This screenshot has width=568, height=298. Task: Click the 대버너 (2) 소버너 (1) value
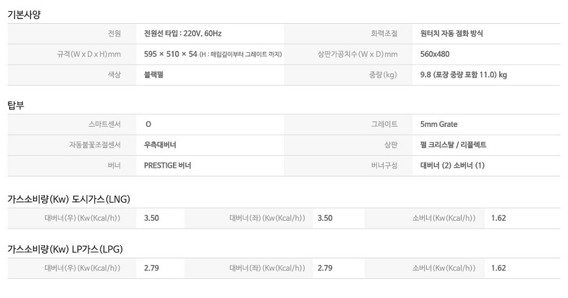(x=452, y=166)
